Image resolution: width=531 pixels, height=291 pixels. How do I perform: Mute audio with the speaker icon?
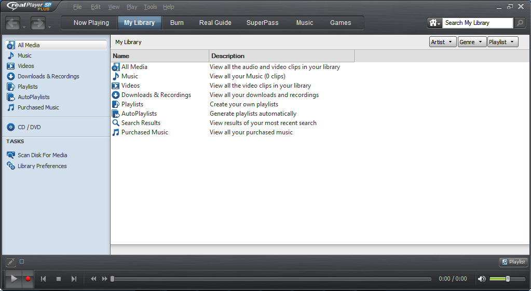pos(481,279)
